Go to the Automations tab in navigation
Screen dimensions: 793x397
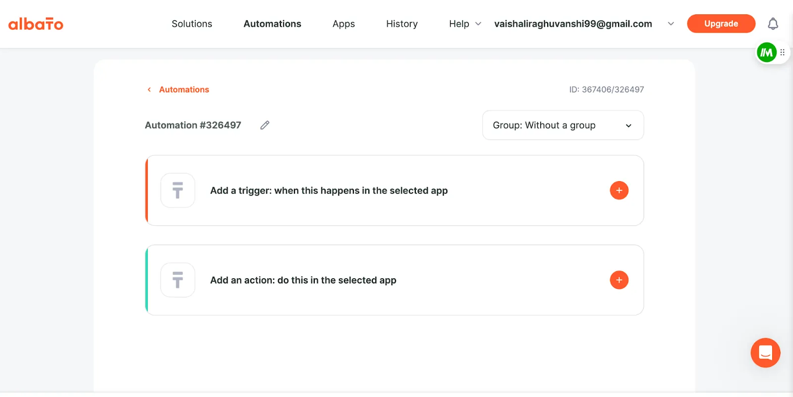(272, 24)
